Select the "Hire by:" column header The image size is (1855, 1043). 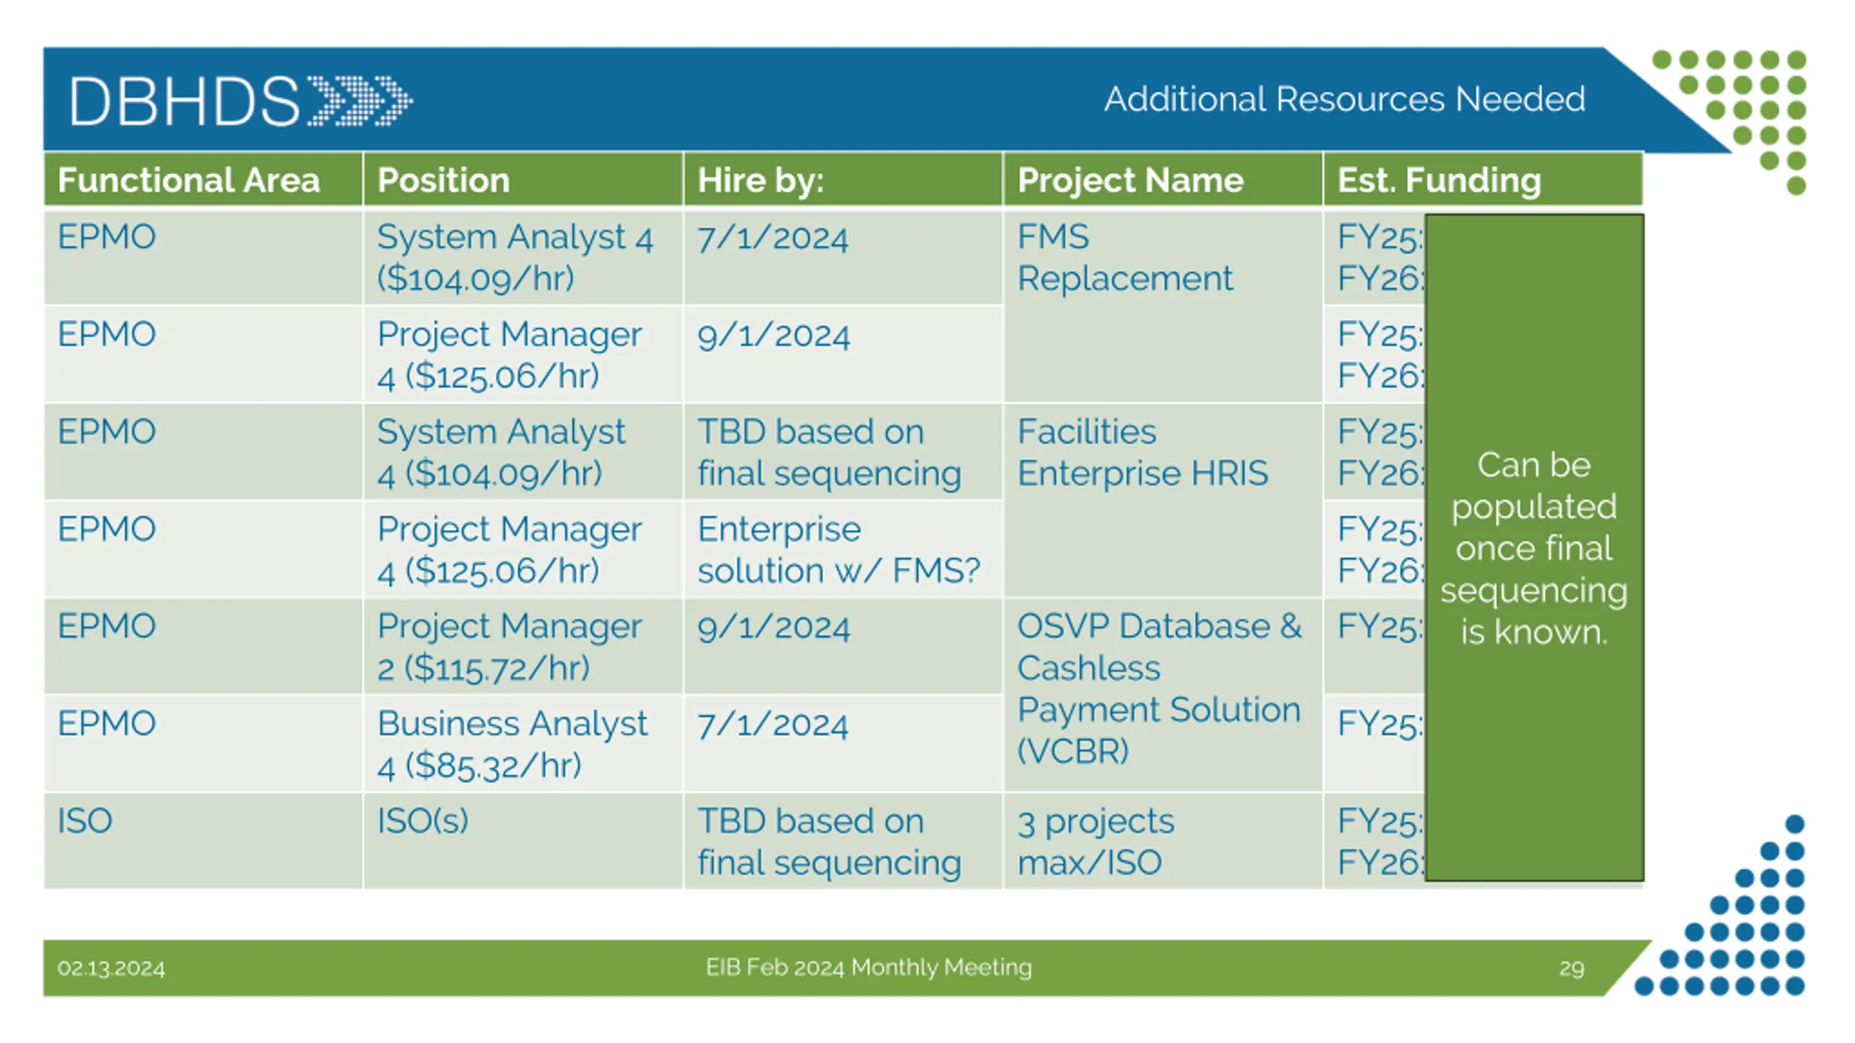(x=761, y=180)
